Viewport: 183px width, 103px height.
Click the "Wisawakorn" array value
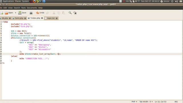[x=45, y=49]
